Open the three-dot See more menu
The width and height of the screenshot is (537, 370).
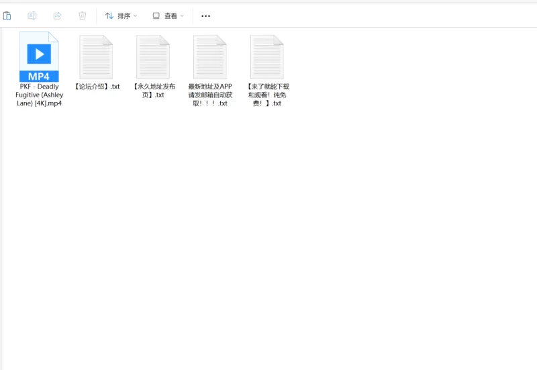[205, 15]
